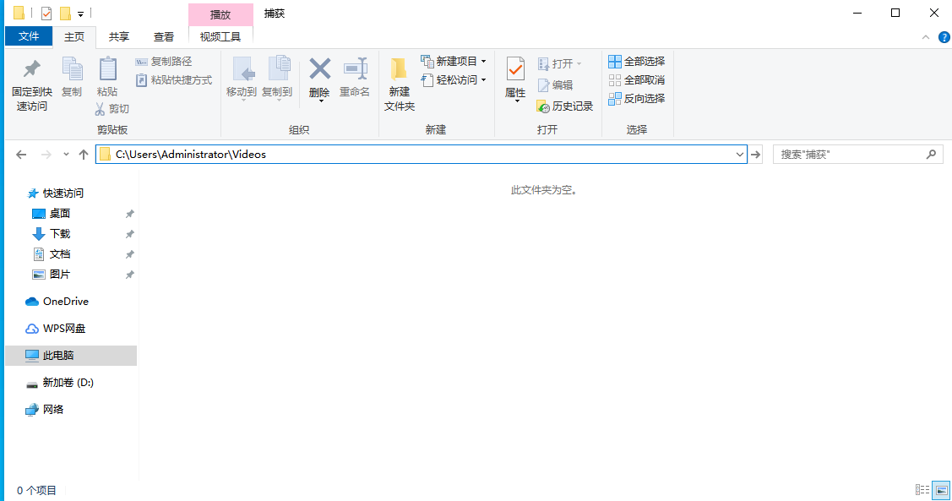Go up one folder level
This screenshot has width=952, height=501.
pyautogui.click(x=84, y=155)
